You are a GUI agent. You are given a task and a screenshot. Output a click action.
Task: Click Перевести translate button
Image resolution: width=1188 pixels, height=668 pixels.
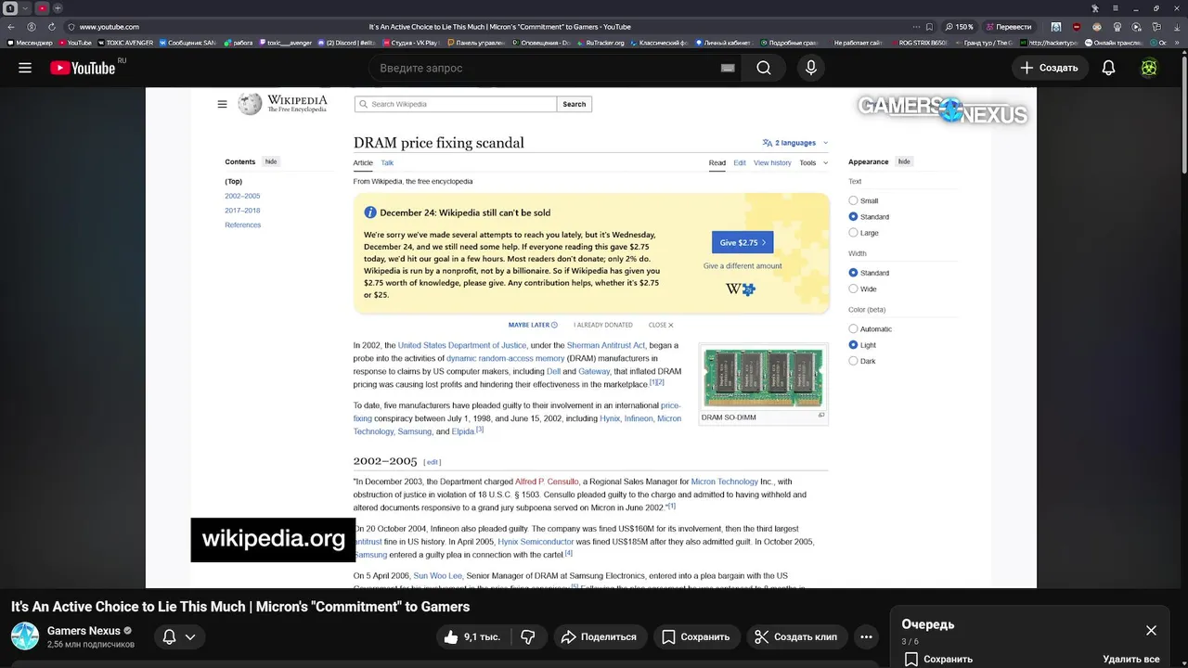(1009, 27)
